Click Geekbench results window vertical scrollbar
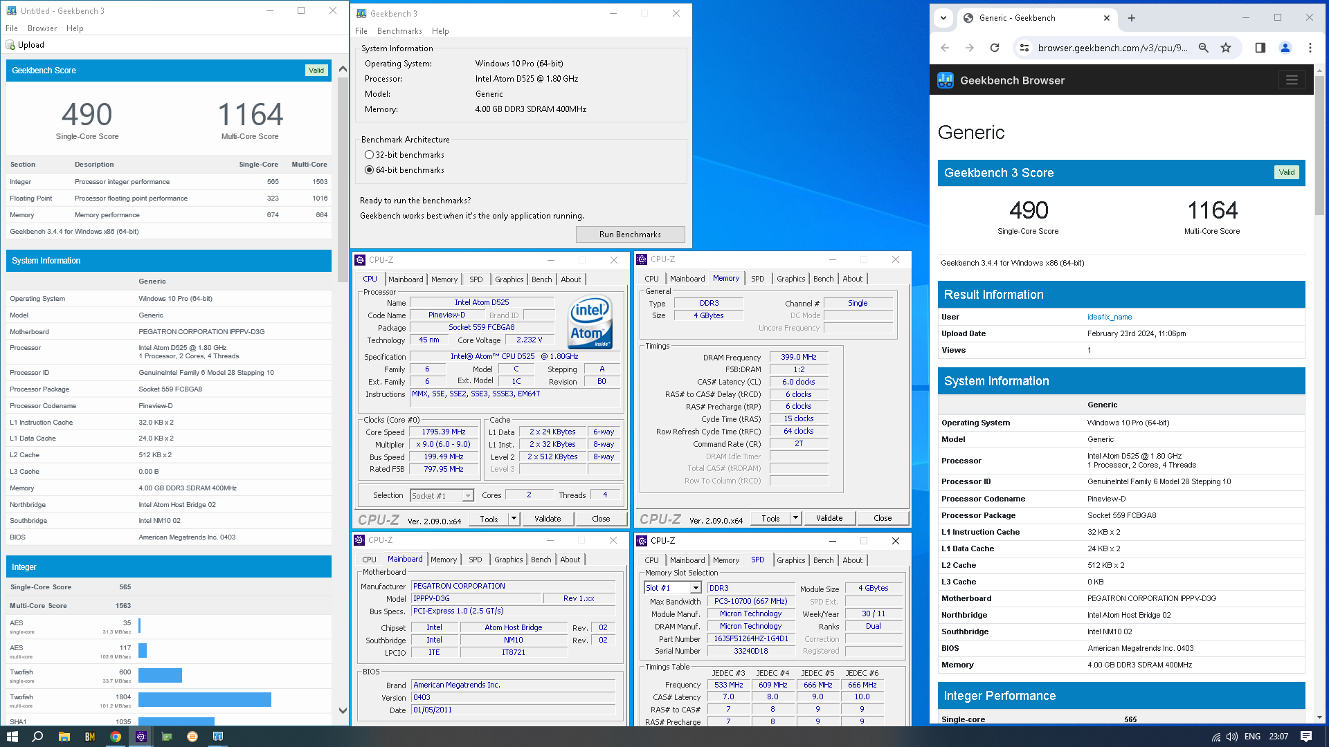This screenshot has height=747, width=1329. [343, 180]
